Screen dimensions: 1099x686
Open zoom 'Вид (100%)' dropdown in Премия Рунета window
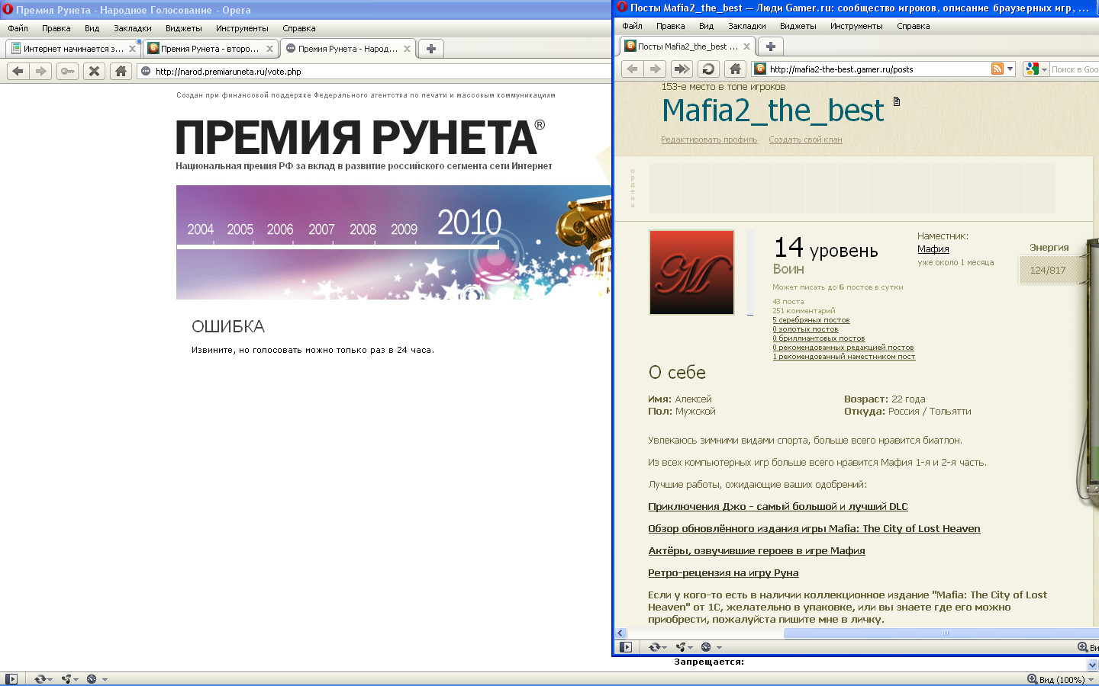pyautogui.click(x=1061, y=679)
